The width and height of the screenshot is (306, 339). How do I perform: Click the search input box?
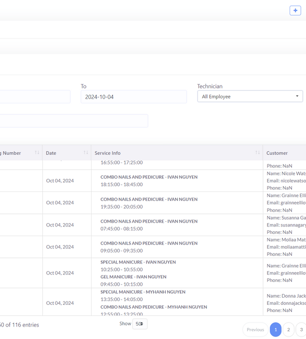[73, 121]
